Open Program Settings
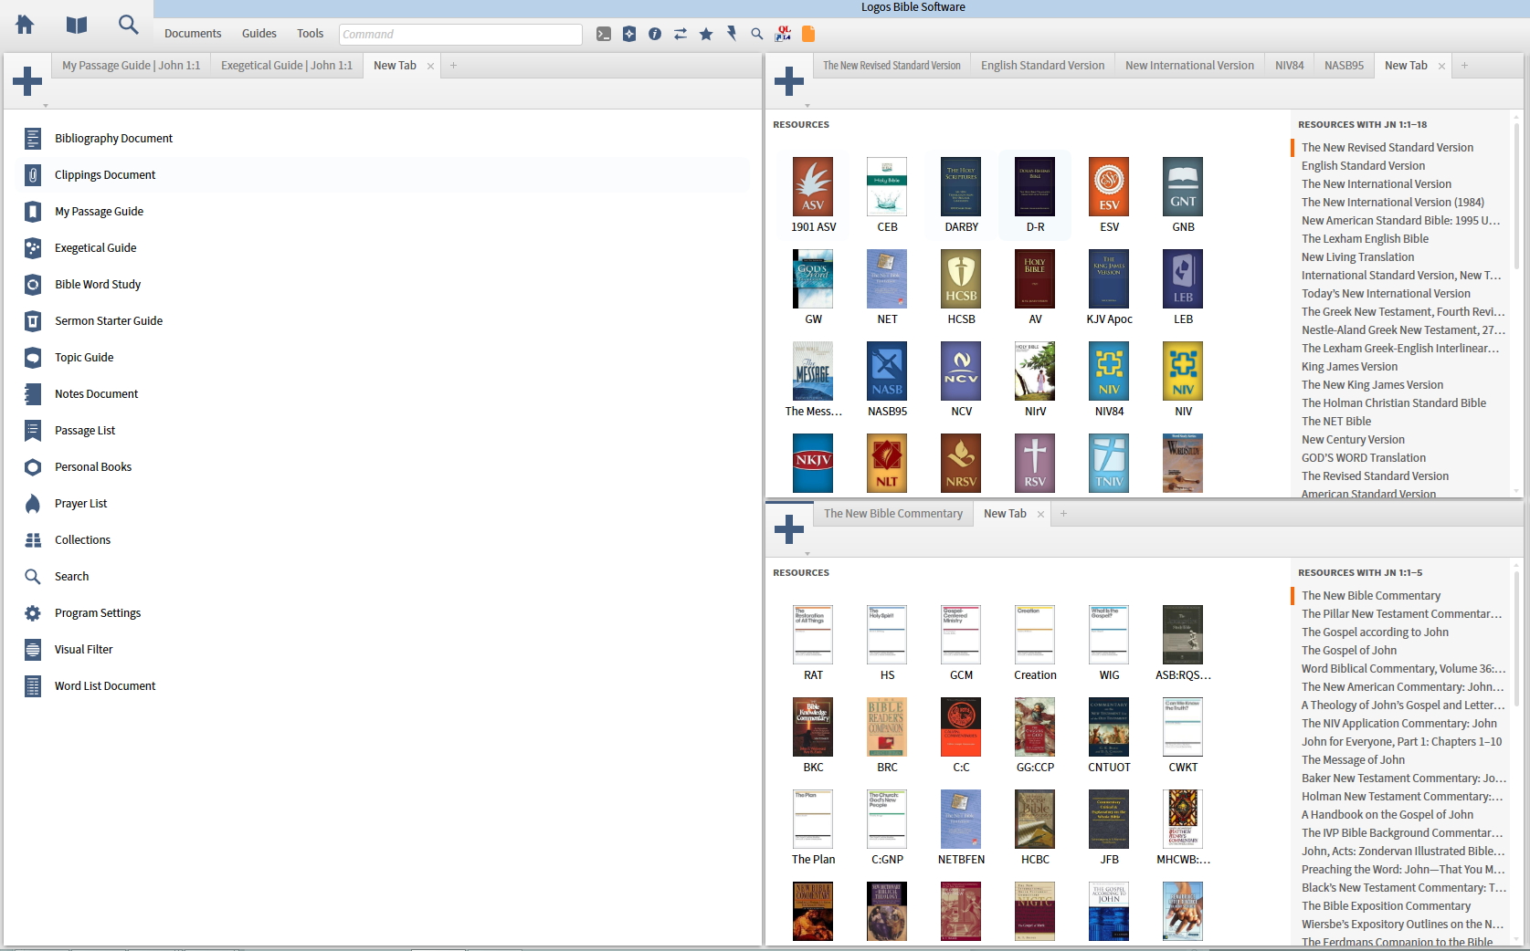This screenshot has height=951, width=1530. tap(98, 613)
